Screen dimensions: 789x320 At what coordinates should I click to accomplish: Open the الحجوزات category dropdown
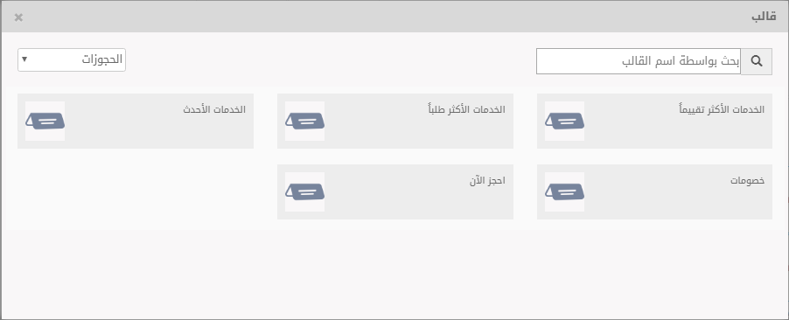[x=72, y=59]
